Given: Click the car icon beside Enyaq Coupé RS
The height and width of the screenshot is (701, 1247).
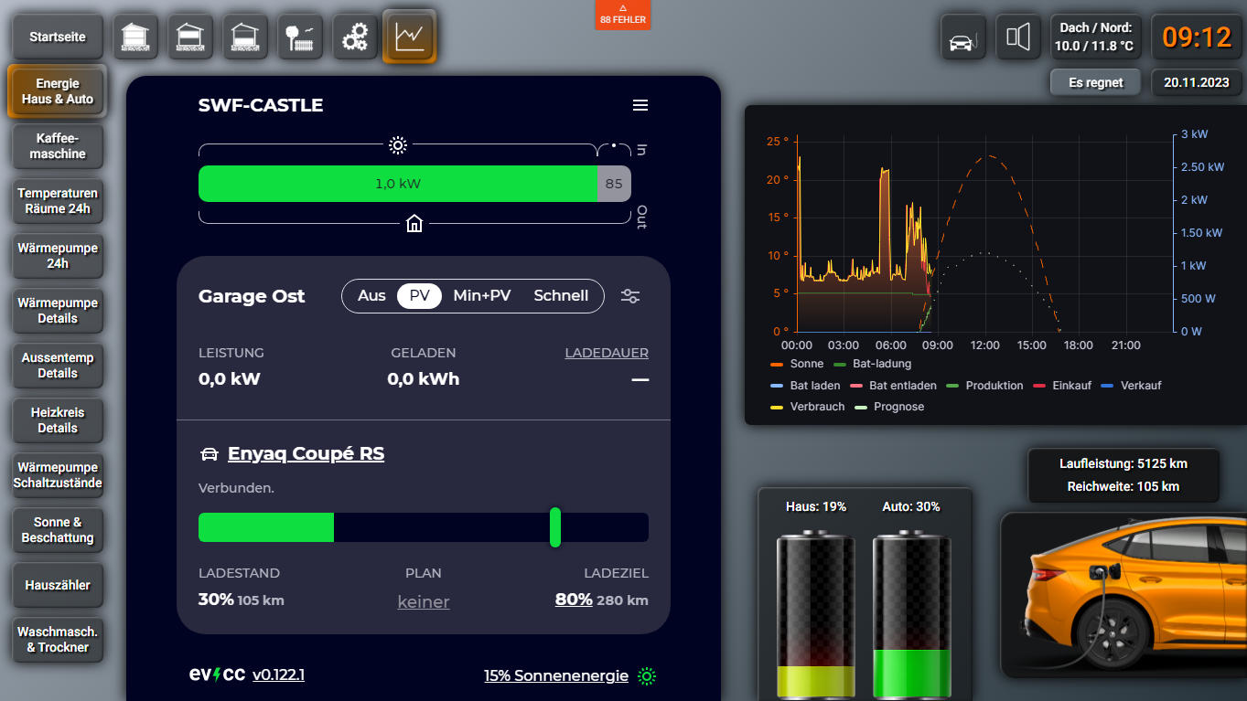Looking at the screenshot, I should click(x=209, y=454).
